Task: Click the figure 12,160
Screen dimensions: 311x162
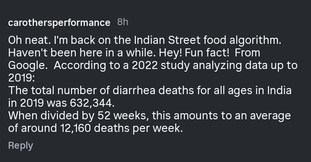Action: click(x=75, y=128)
